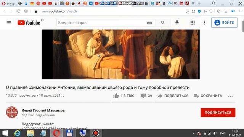The height and width of the screenshot is (137, 244).
Task: Open Opera downloads arrow icon
Action: pyautogui.click(x=226, y=11)
